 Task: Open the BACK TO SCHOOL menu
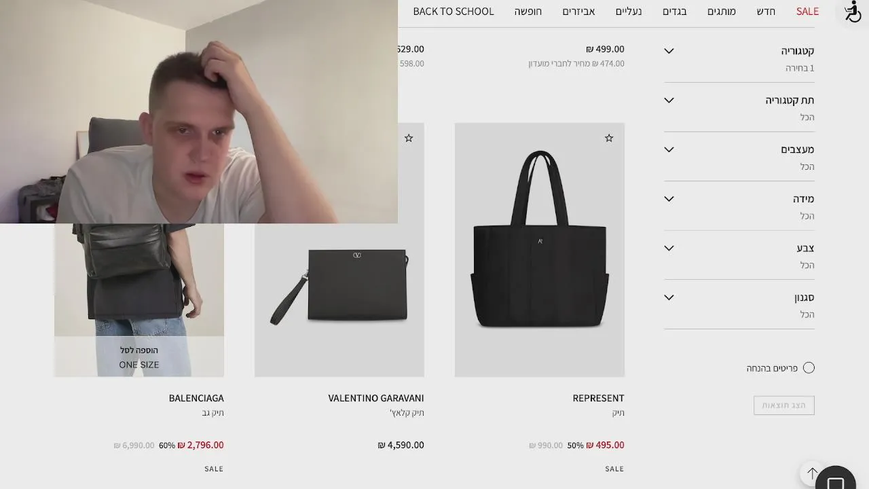click(x=454, y=12)
